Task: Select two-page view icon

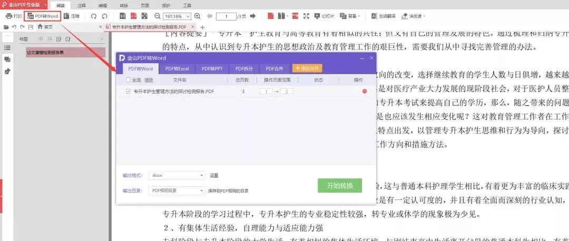Action: pyautogui.click(x=281, y=16)
